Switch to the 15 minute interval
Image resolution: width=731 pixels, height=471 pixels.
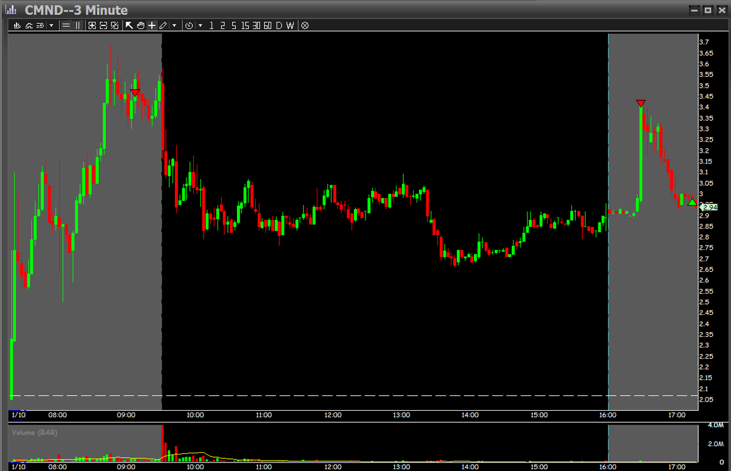[x=245, y=26]
